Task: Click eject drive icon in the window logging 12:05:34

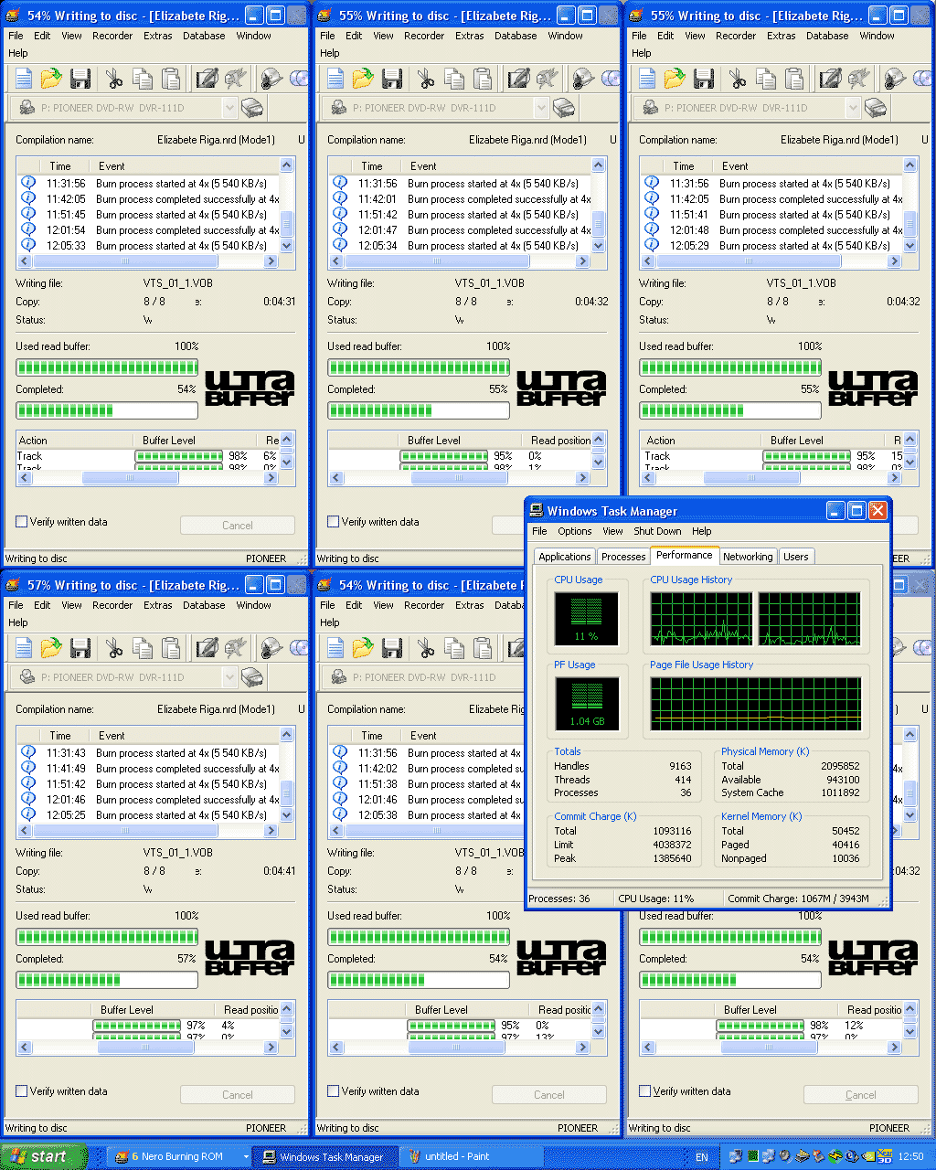Action: click(x=564, y=108)
